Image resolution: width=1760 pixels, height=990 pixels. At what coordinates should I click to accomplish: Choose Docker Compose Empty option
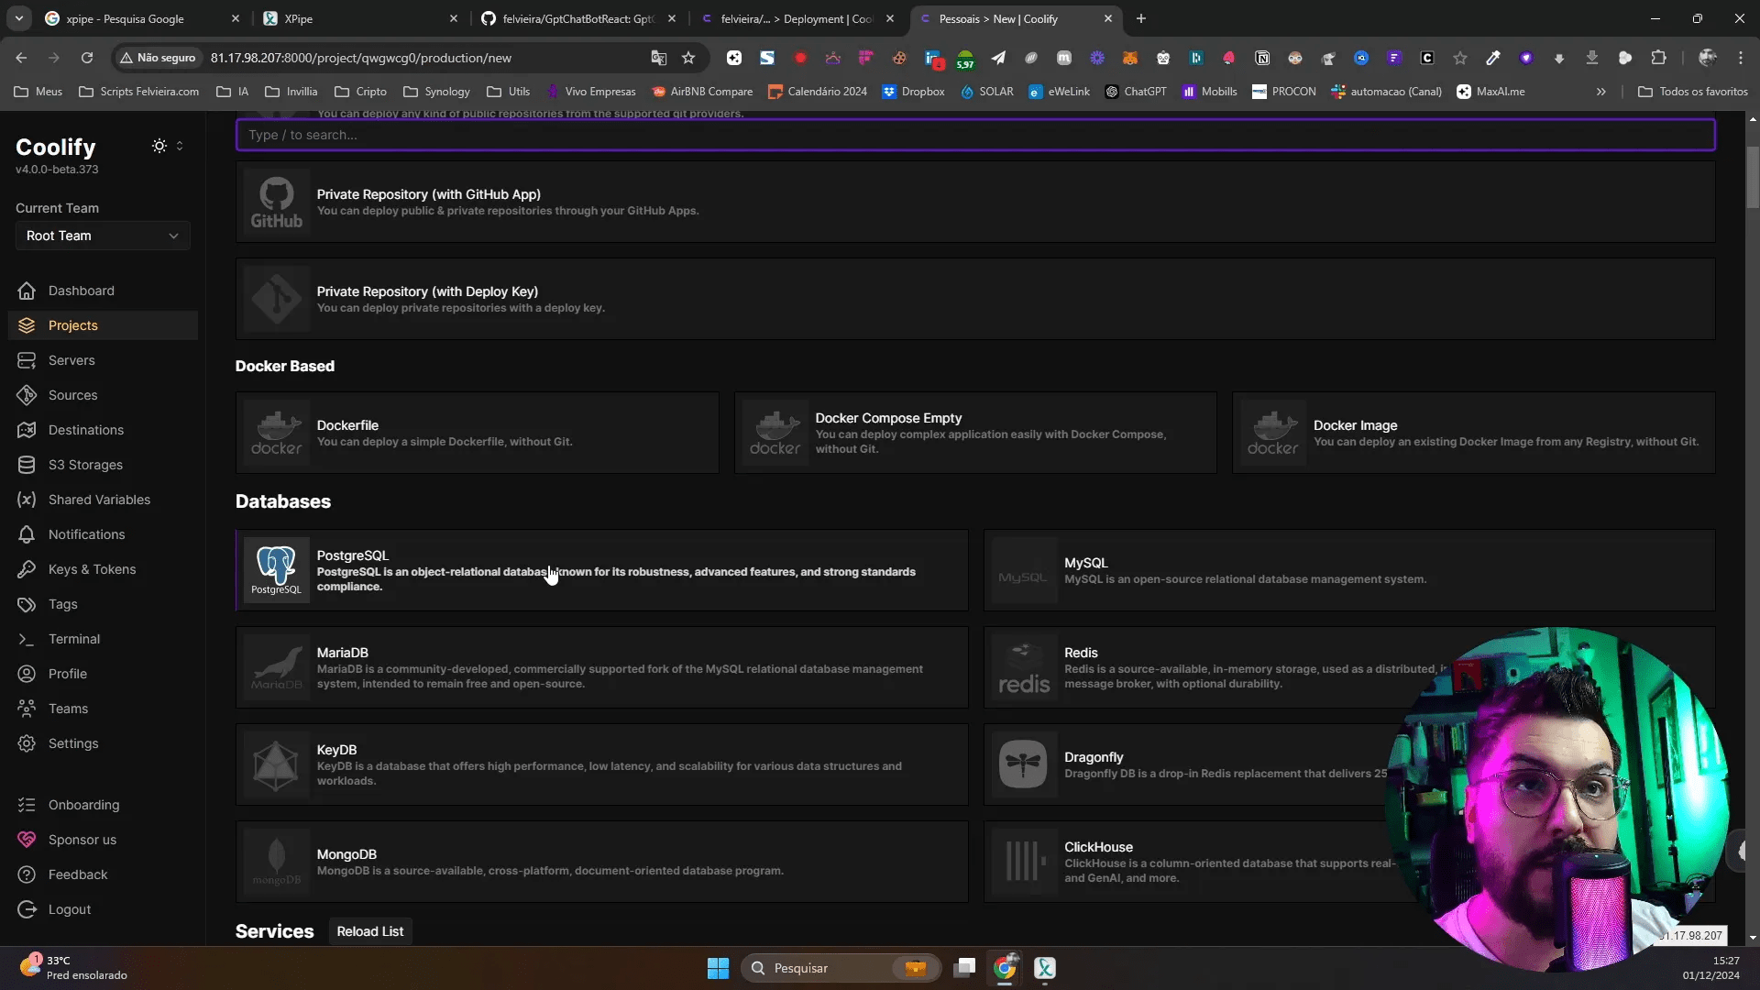point(975,433)
